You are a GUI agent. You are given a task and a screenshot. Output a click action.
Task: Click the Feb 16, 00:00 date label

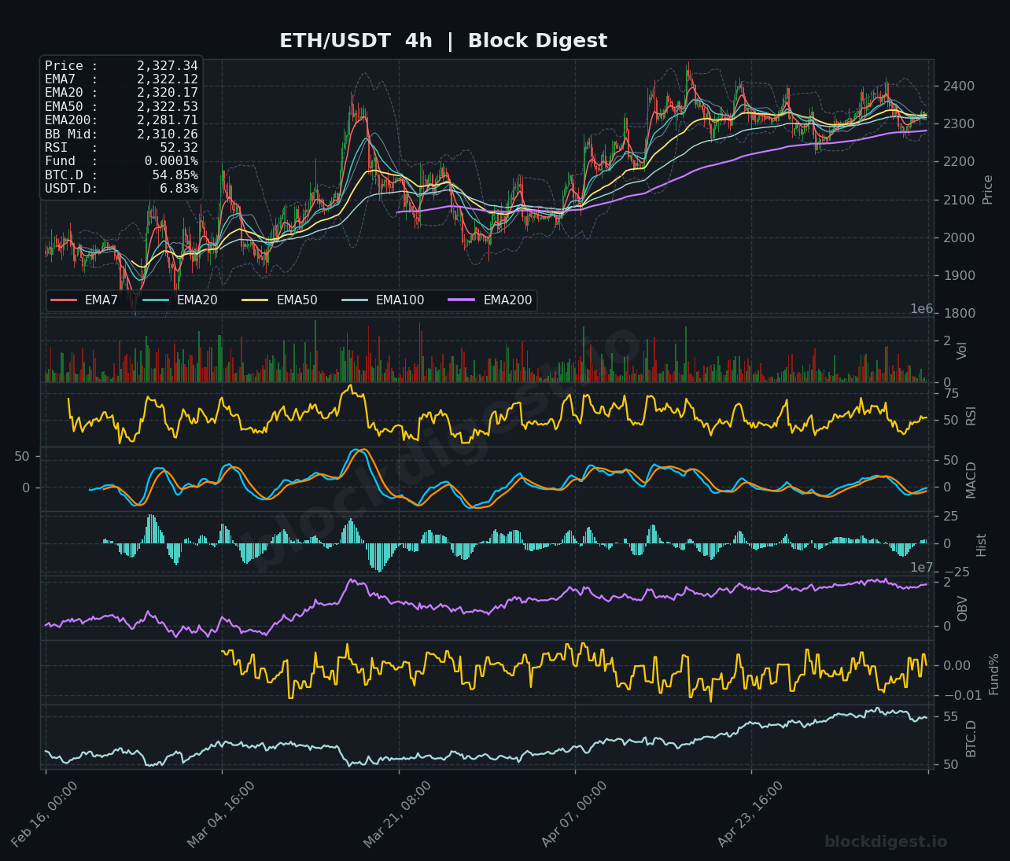[45, 814]
